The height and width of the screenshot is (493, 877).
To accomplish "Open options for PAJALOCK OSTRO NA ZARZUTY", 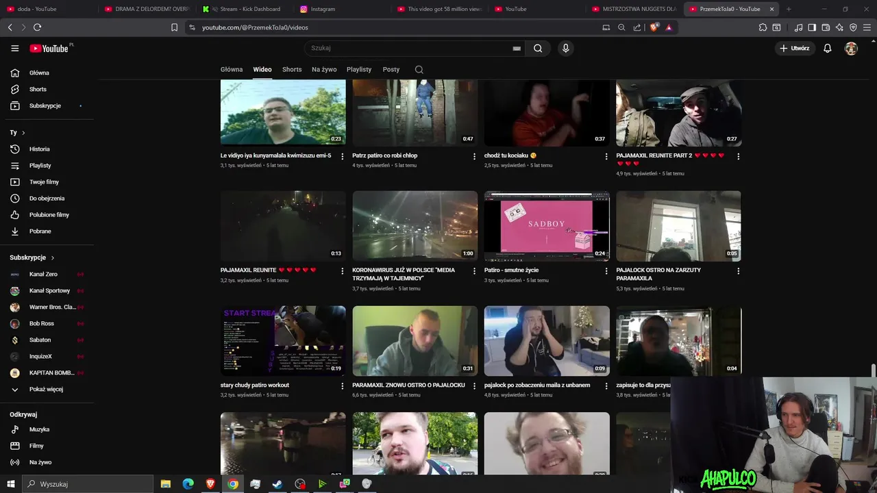I will pos(738,271).
